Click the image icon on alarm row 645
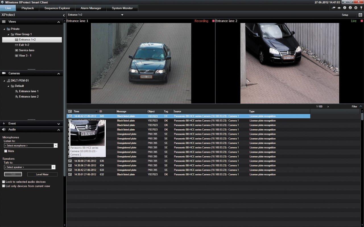Viewport: 364px width, 227px height. [70, 116]
